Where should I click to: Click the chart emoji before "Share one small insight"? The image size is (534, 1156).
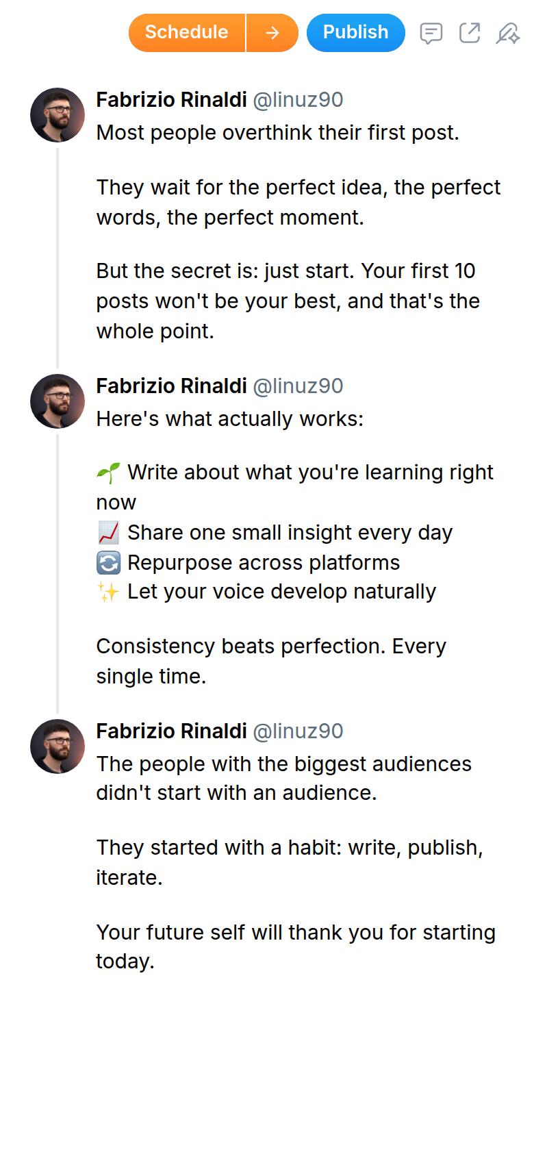pos(108,533)
